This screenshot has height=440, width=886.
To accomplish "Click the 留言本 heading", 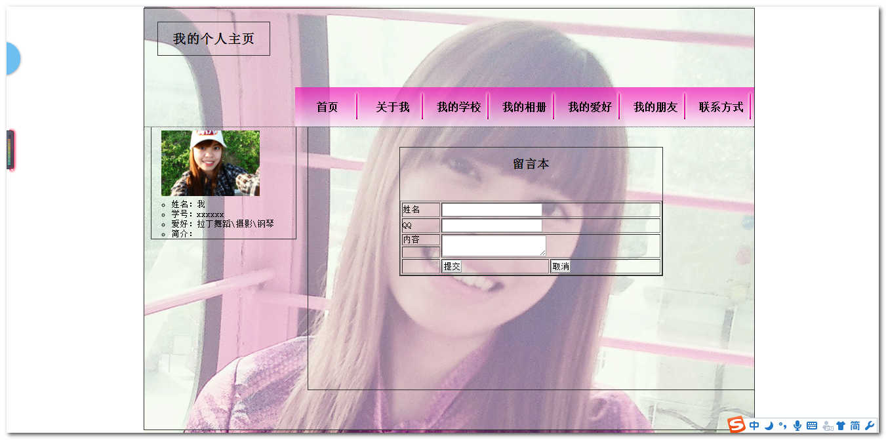I will point(531,164).
